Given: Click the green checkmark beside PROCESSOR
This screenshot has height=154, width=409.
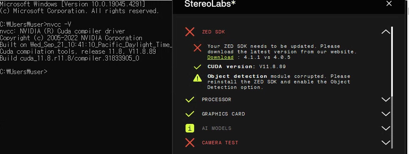Looking at the screenshot, I should [189, 99].
